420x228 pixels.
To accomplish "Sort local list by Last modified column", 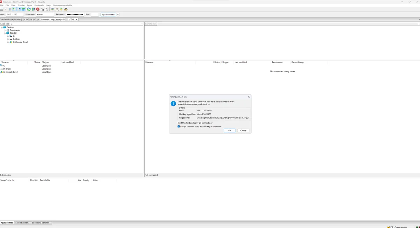I will (70, 62).
